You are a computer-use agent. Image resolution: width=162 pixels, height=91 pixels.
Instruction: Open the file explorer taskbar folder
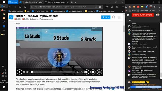click(x=4, y=35)
